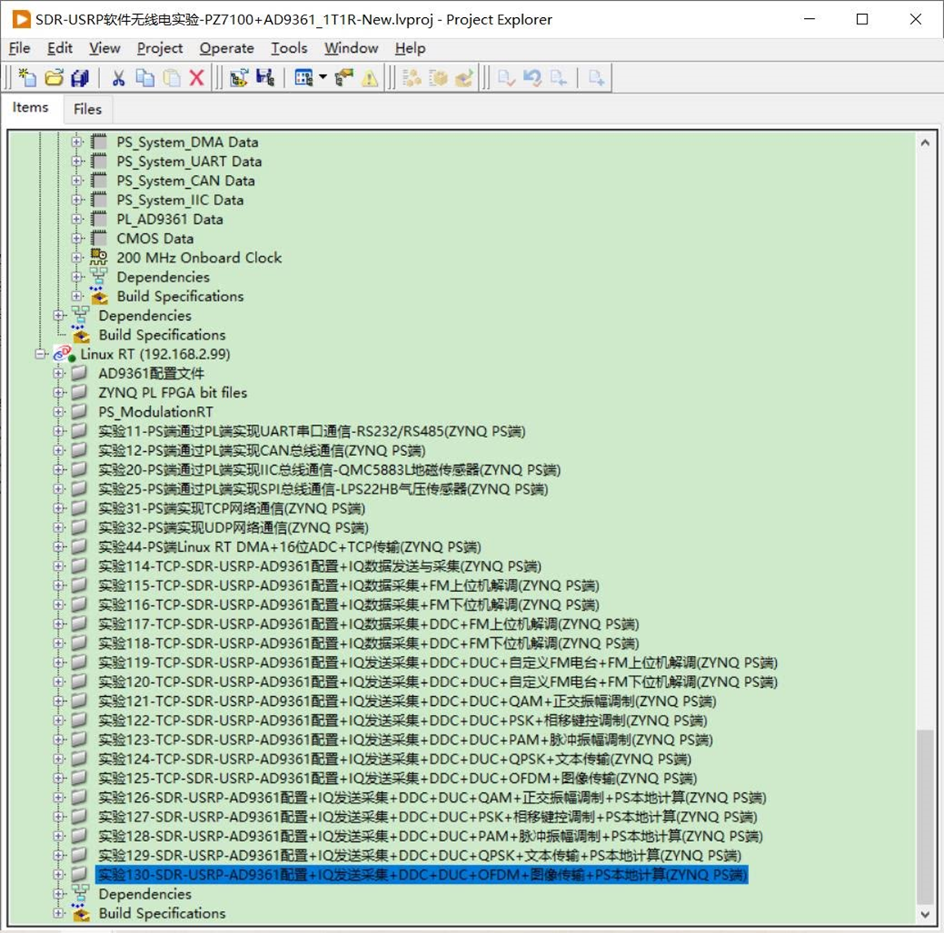
Task: Click the Paste clipboard icon
Action: (x=171, y=77)
